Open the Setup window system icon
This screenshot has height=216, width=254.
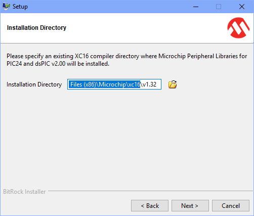(x=6, y=7)
